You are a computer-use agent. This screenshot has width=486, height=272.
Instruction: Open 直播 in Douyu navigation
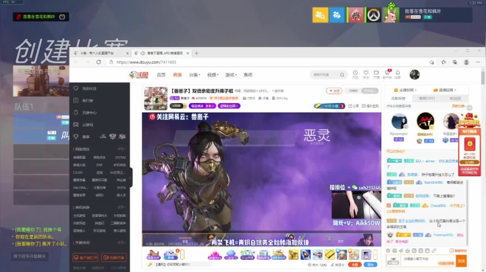tap(178, 75)
